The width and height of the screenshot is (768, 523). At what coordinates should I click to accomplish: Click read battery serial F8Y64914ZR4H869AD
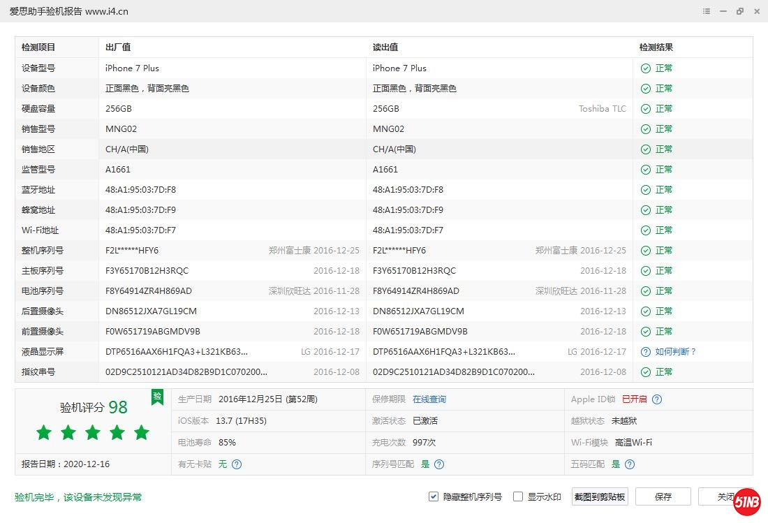pos(416,291)
